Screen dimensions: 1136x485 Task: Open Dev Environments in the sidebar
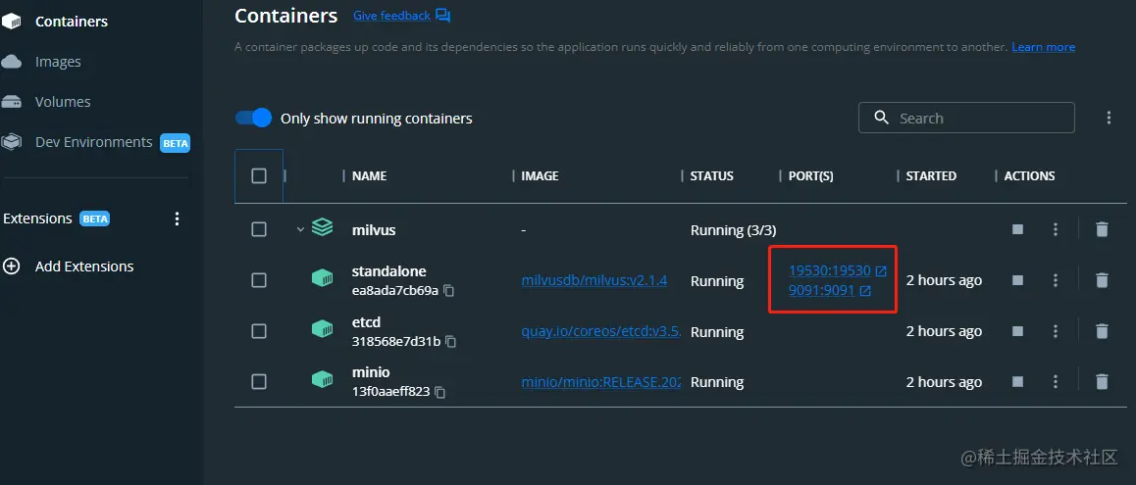(x=93, y=143)
